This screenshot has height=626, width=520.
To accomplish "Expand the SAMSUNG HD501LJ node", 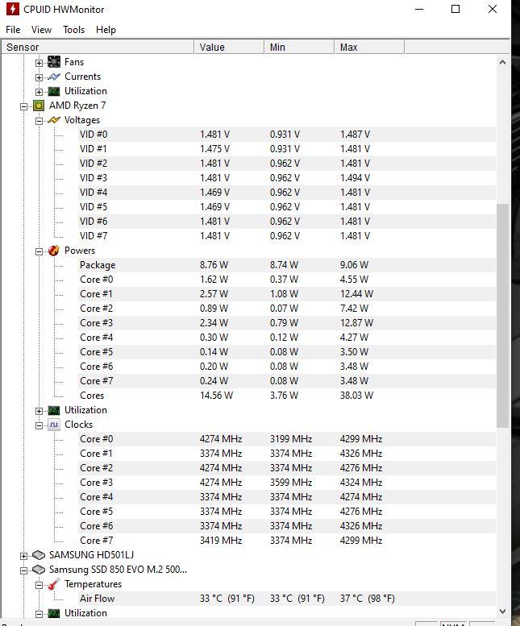I will click(24, 556).
